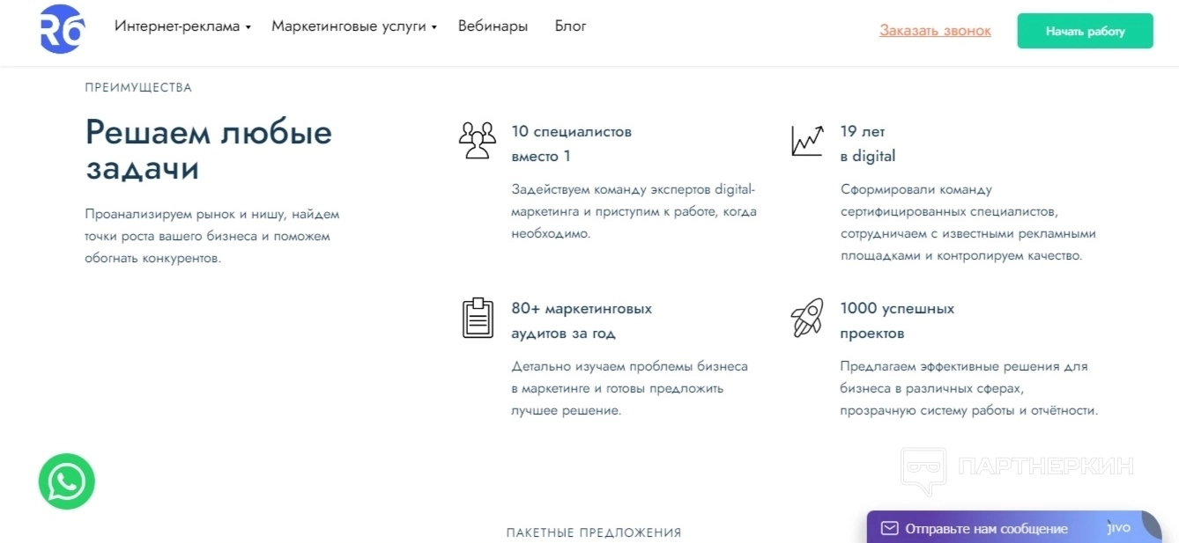Click the team icon beside '10 специалистов'
This screenshot has height=543, width=1179.
pos(478,140)
